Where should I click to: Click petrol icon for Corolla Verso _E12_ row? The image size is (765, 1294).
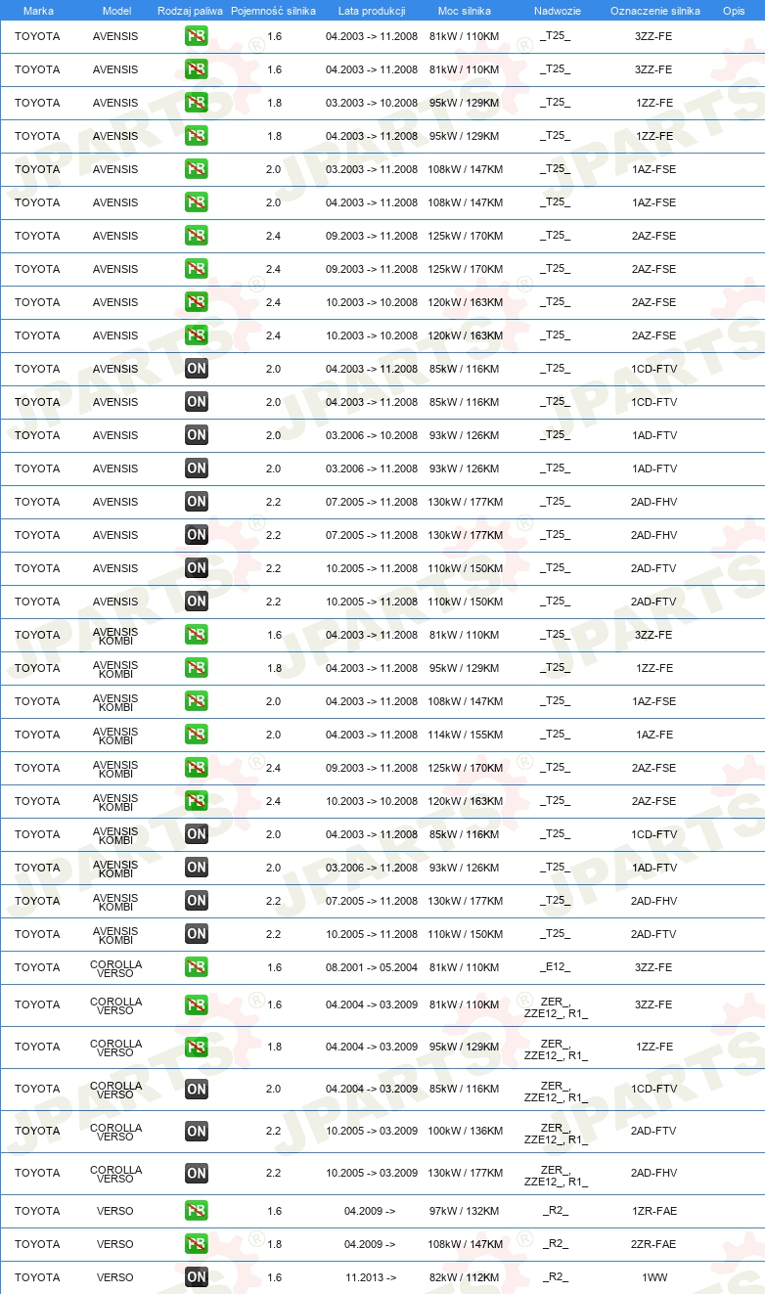click(197, 967)
